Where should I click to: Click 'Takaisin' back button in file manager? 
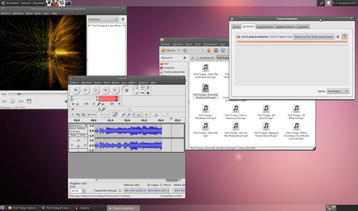pyautogui.click(x=168, y=50)
